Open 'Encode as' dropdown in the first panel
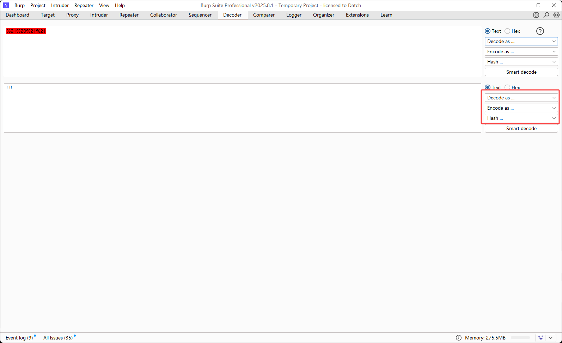Viewport: 562px width, 343px height. (521, 51)
